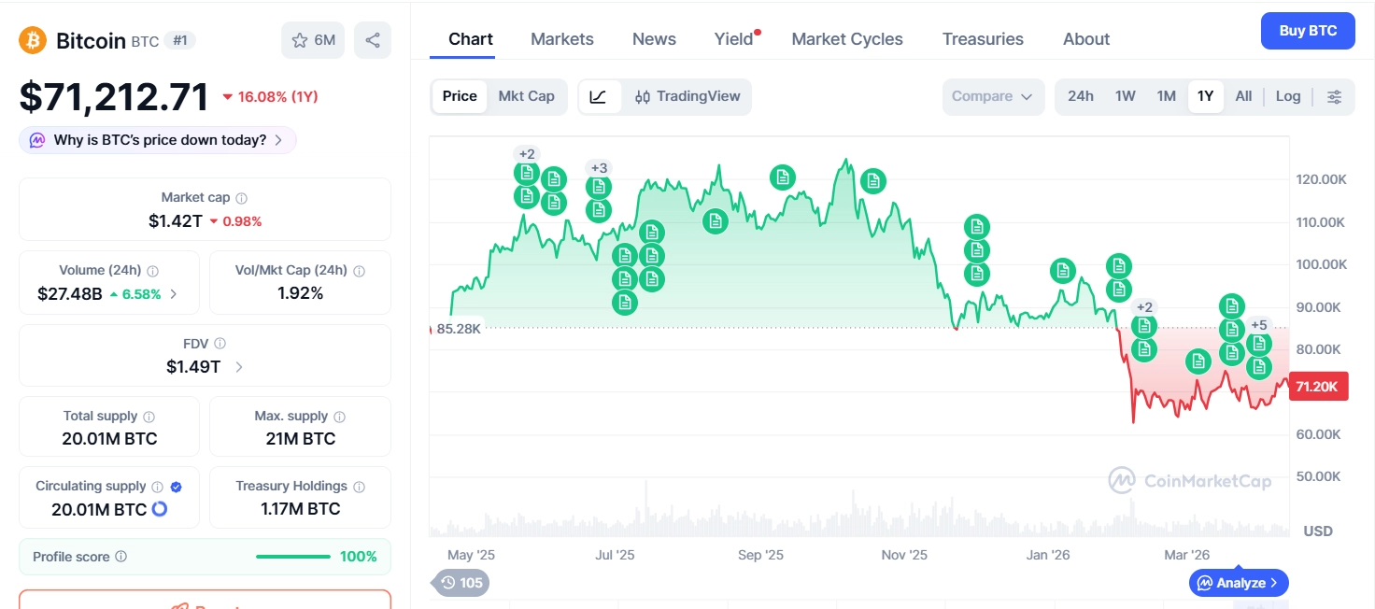Select the line chart icon

599,96
